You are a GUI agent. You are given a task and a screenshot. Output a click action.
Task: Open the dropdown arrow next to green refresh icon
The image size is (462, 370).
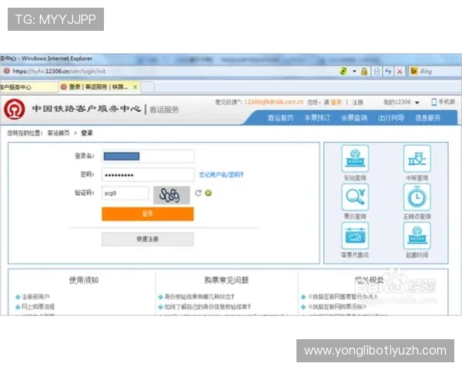click(354, 72)
